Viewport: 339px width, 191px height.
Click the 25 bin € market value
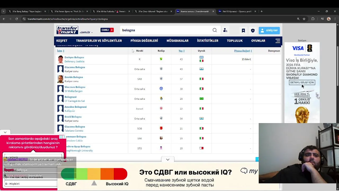point(246,59)
